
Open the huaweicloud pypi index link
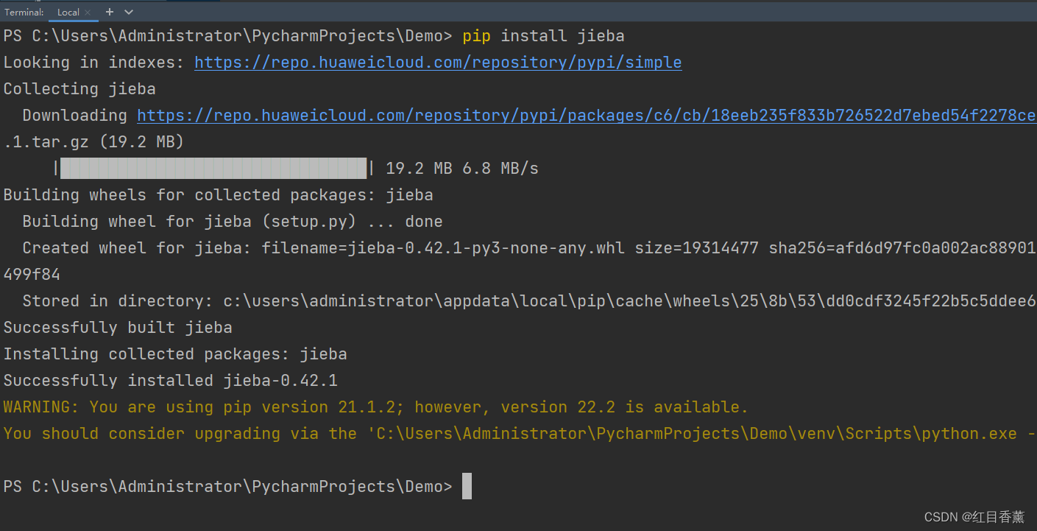pos(437,62)
